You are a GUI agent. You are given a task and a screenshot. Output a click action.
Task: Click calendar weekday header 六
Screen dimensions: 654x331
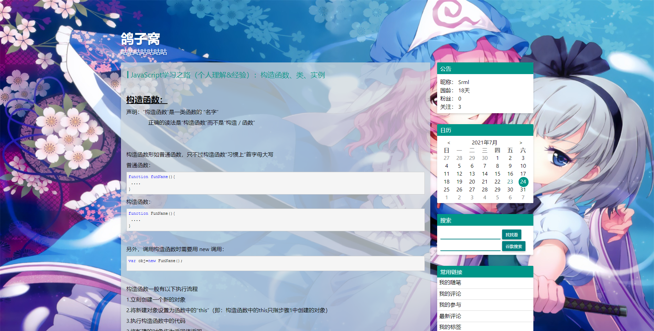point(523,150)
